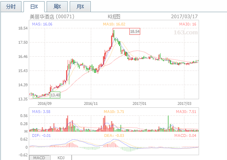Select the 日K tab
This screenshot has height=160, width=227.
coord(34,6)
